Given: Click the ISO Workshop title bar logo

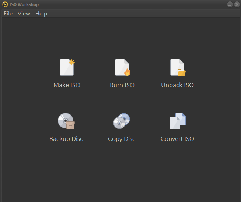Looking at the screenshot, I should (5, 4).
